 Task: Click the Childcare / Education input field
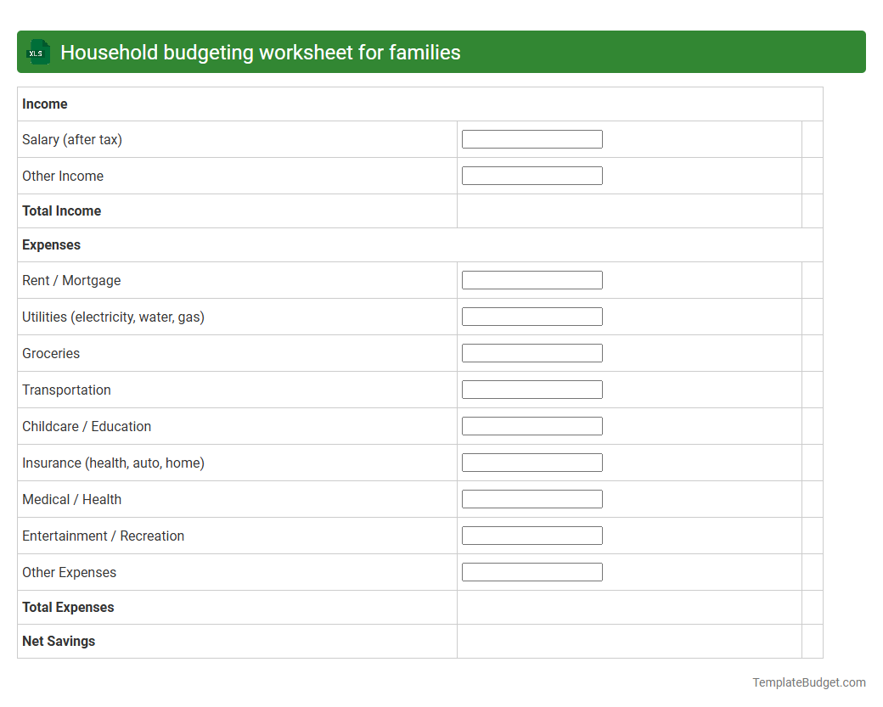(x=531, y=425)
